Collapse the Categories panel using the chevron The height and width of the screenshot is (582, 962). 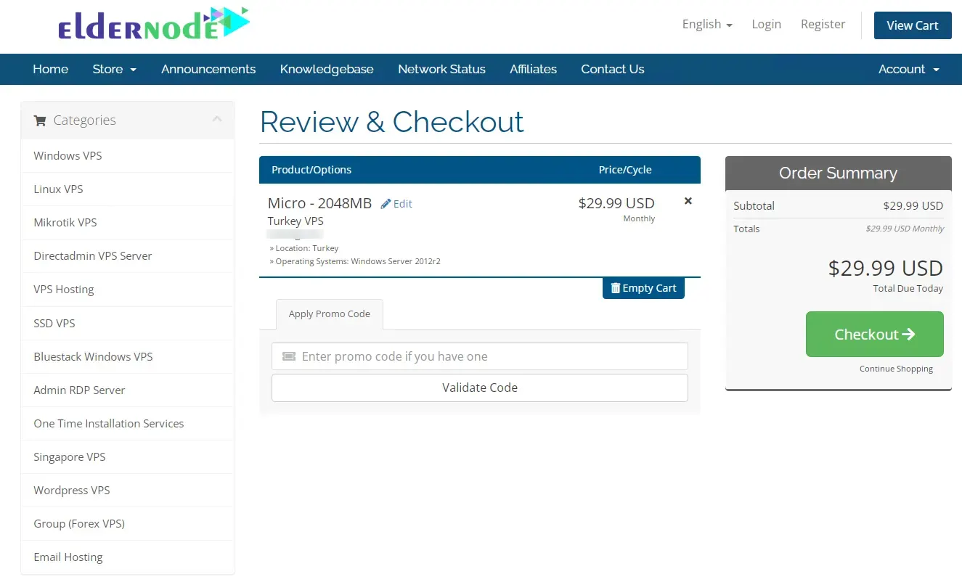[217, 119]
